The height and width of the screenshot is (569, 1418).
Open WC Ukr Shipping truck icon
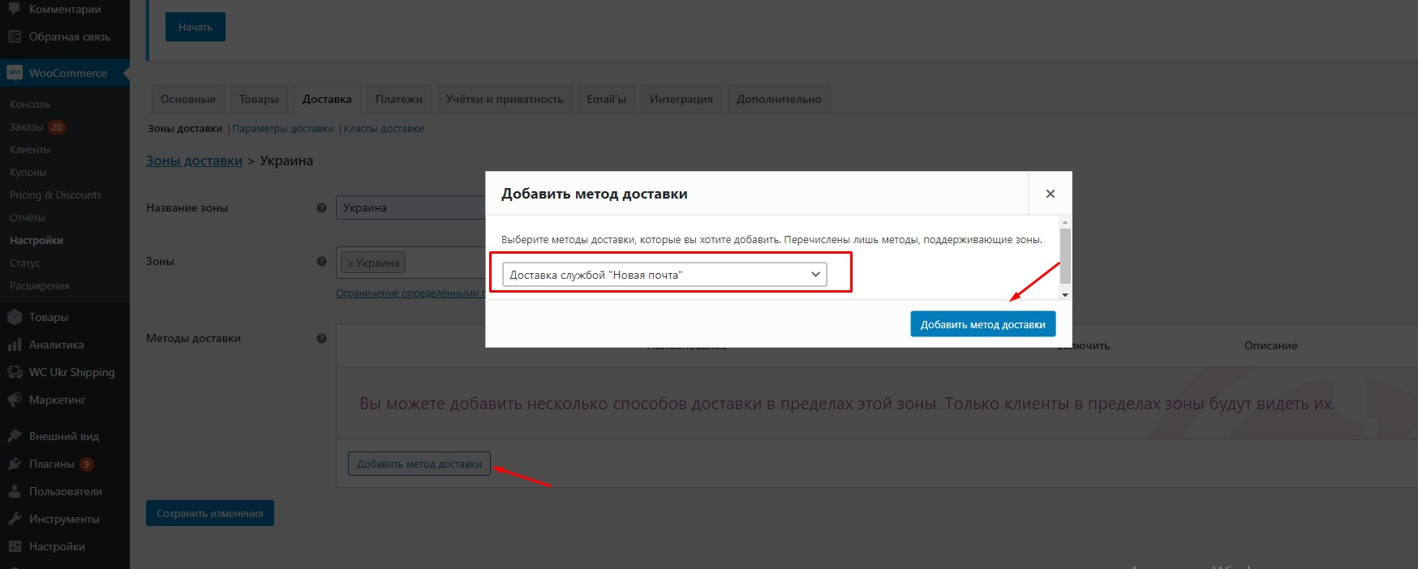pos(15,373)
